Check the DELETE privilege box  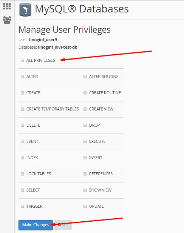pyautogui.click(x=22, y=125)
